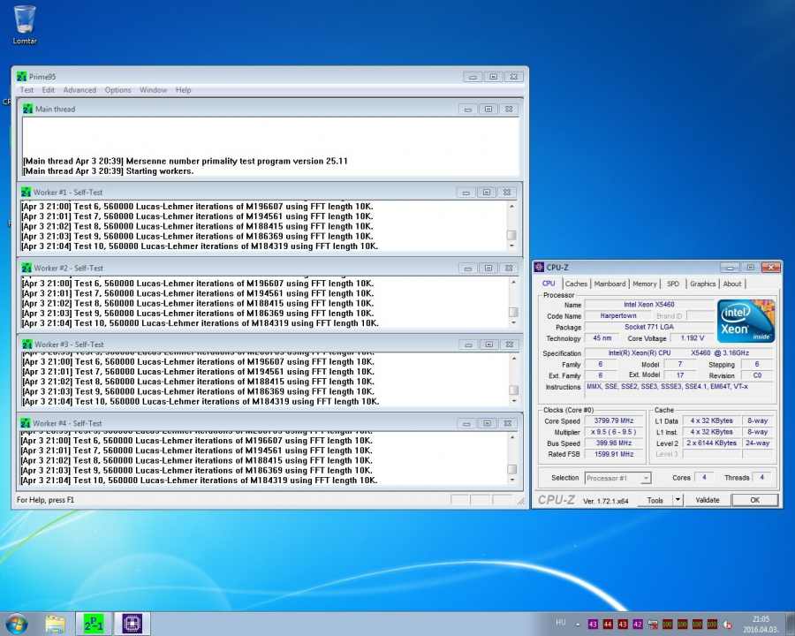
Task: Switch to the Graphics tab in CPU-Z
Action: click(702, 284)
